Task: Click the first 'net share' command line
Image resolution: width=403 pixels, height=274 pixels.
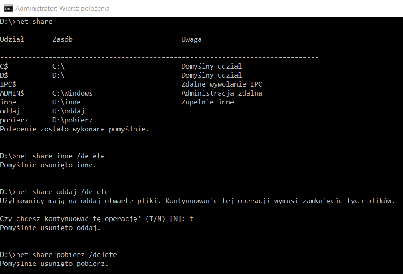Action: [26, 22]
